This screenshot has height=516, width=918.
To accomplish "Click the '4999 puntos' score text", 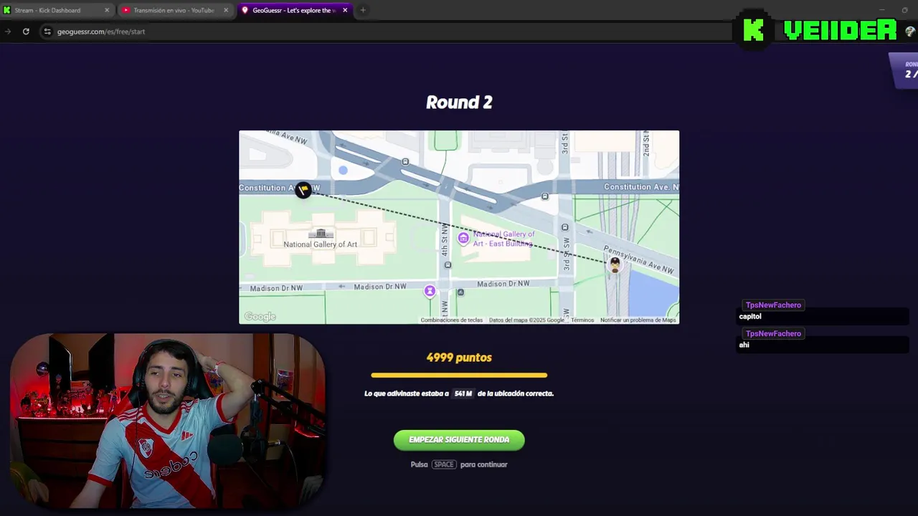I will pyautogui.click(x=459, y=358).
